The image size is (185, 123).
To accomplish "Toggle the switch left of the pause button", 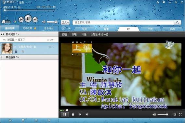I will point(7,22).
